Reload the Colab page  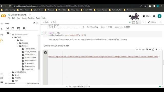tap(9, 6)
